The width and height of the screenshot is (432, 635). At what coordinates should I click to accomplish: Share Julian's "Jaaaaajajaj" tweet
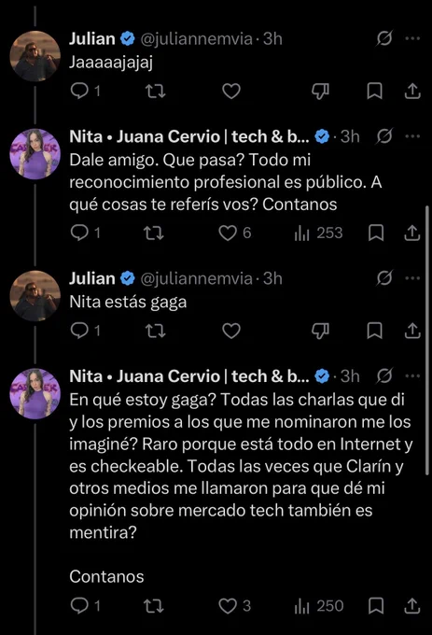pyautogui.click(x=412, y=92)
